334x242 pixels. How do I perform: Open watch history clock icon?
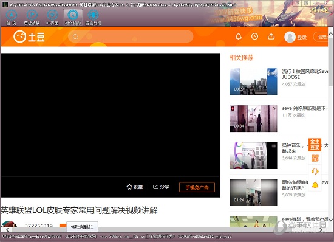(x=254, y=36)
